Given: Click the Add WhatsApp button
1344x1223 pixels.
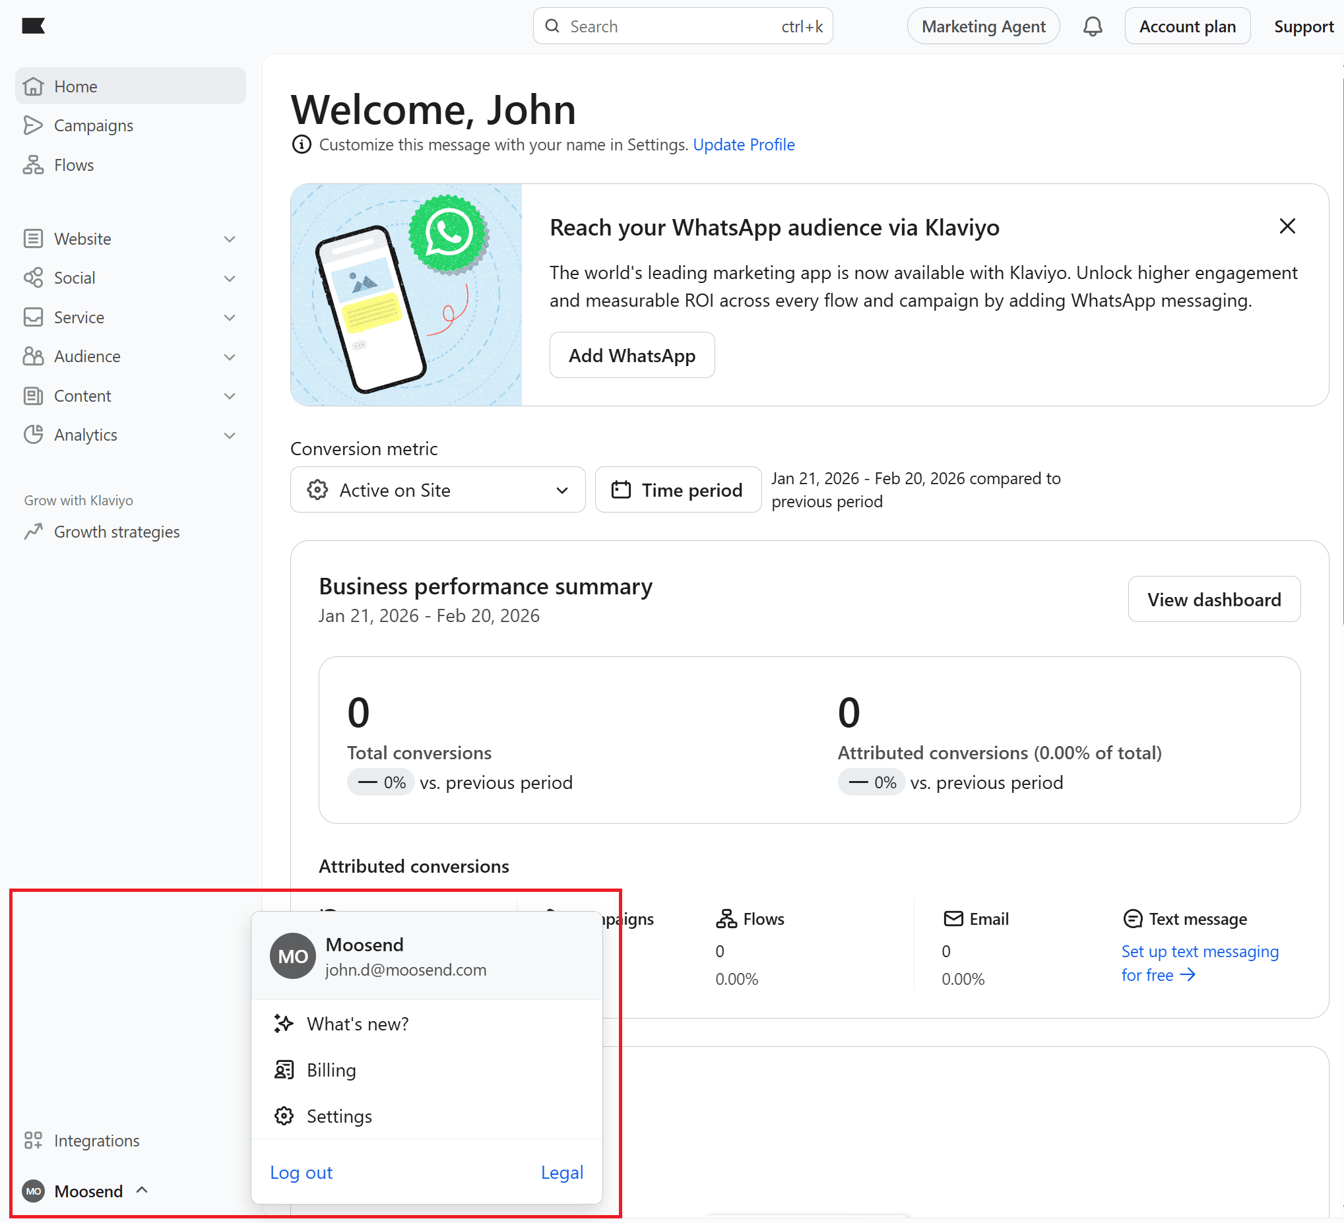Looking at the screenshot, I should point(631,356).
